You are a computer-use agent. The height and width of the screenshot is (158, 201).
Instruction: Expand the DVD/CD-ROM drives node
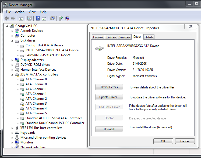pyautogui.click(x=12, y=65)
